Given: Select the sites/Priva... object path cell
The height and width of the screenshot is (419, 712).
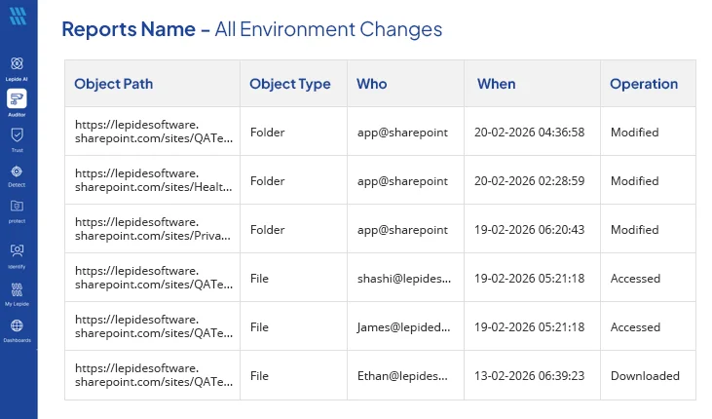Looking at the screenshot, I should [153, 229].
